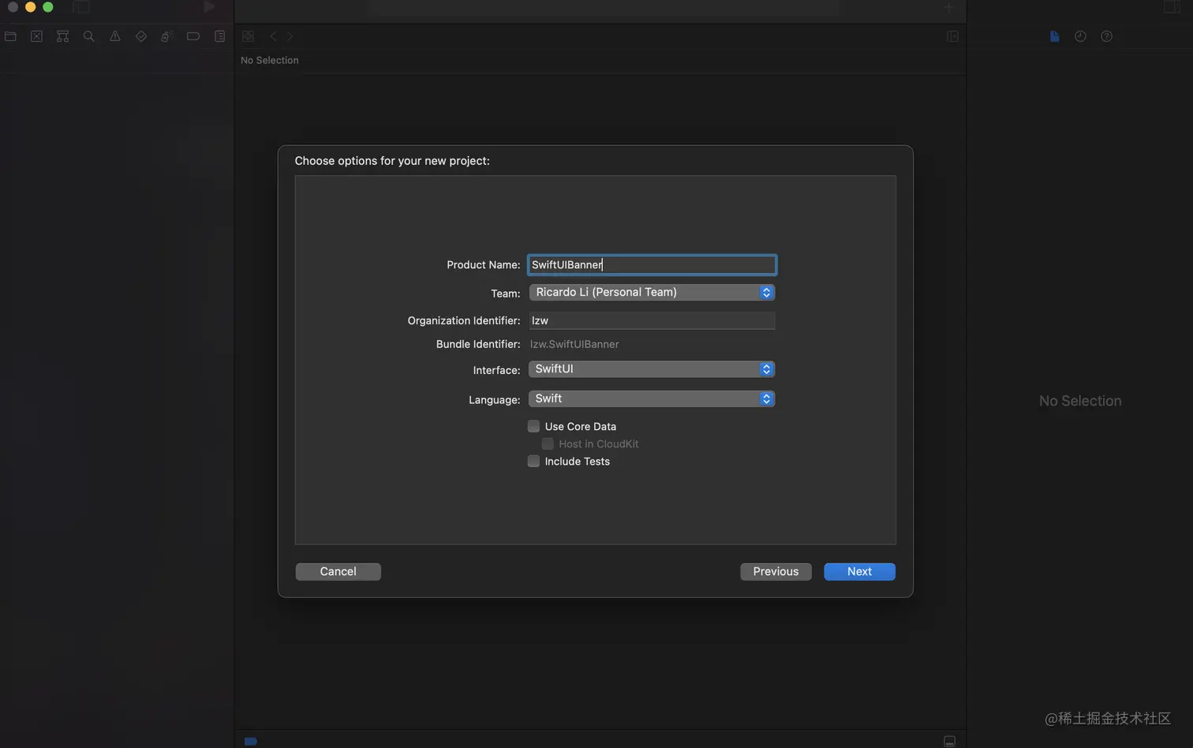Click No Selection in the editor jump bar
The height and width of the screenshot is (748, 1193).
(x=270, y=60)
